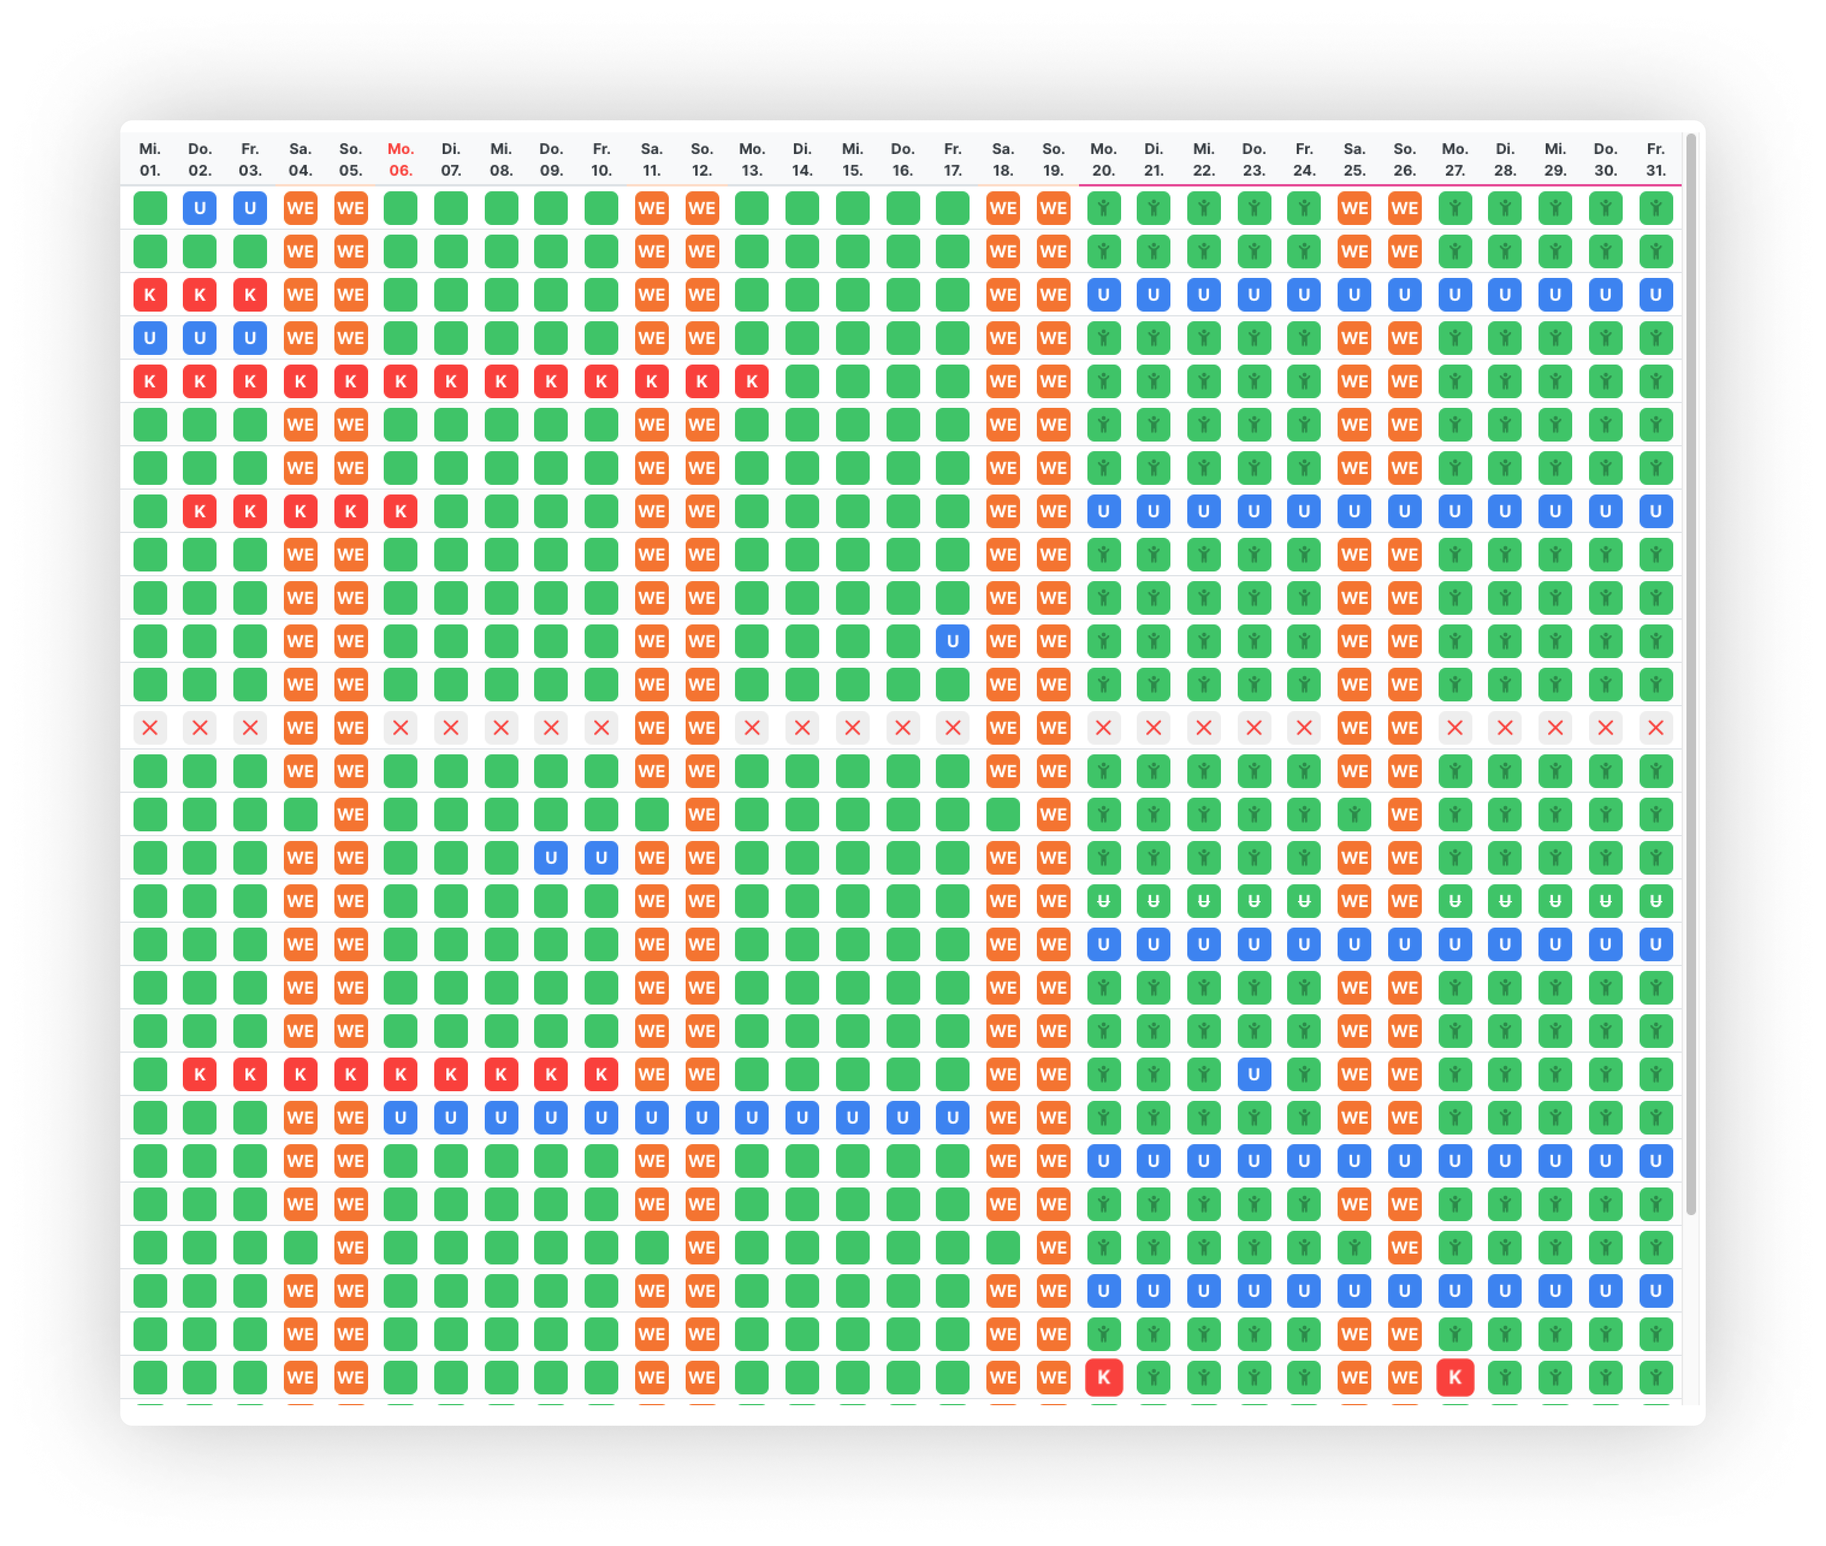Open the red K cell on Mo. 13.
1826x1546 pixels.
tap(752, 381)
